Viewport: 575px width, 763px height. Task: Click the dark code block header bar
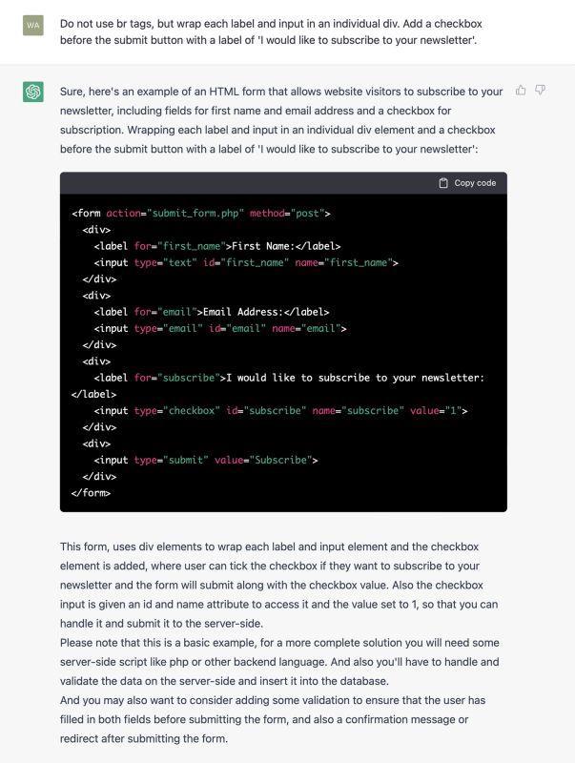pyautogui.click(x=238, y=181)
